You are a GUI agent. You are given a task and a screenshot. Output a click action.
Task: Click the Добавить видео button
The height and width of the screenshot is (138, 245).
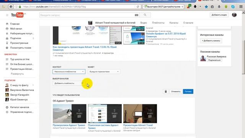coord(219,15)
